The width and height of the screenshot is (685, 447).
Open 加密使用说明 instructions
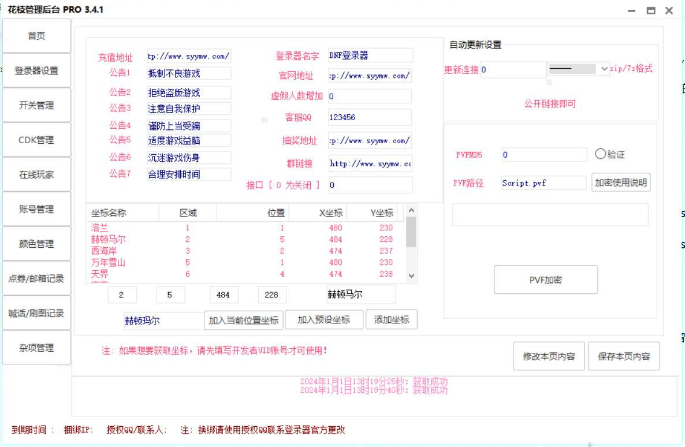tap(621, 182)
